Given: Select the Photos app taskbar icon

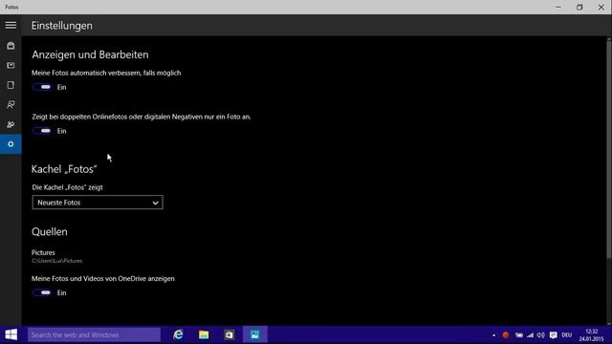Looking at the screenshot, I should tap(255, 334).
